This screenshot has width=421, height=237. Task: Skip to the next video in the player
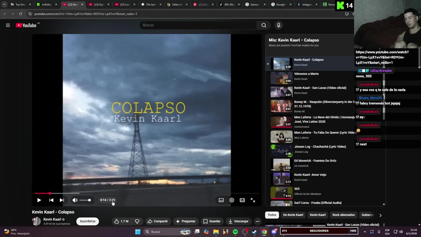click(x=62, y=200)
